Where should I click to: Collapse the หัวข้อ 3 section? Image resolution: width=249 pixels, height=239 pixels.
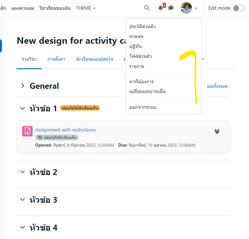[22, 199]
